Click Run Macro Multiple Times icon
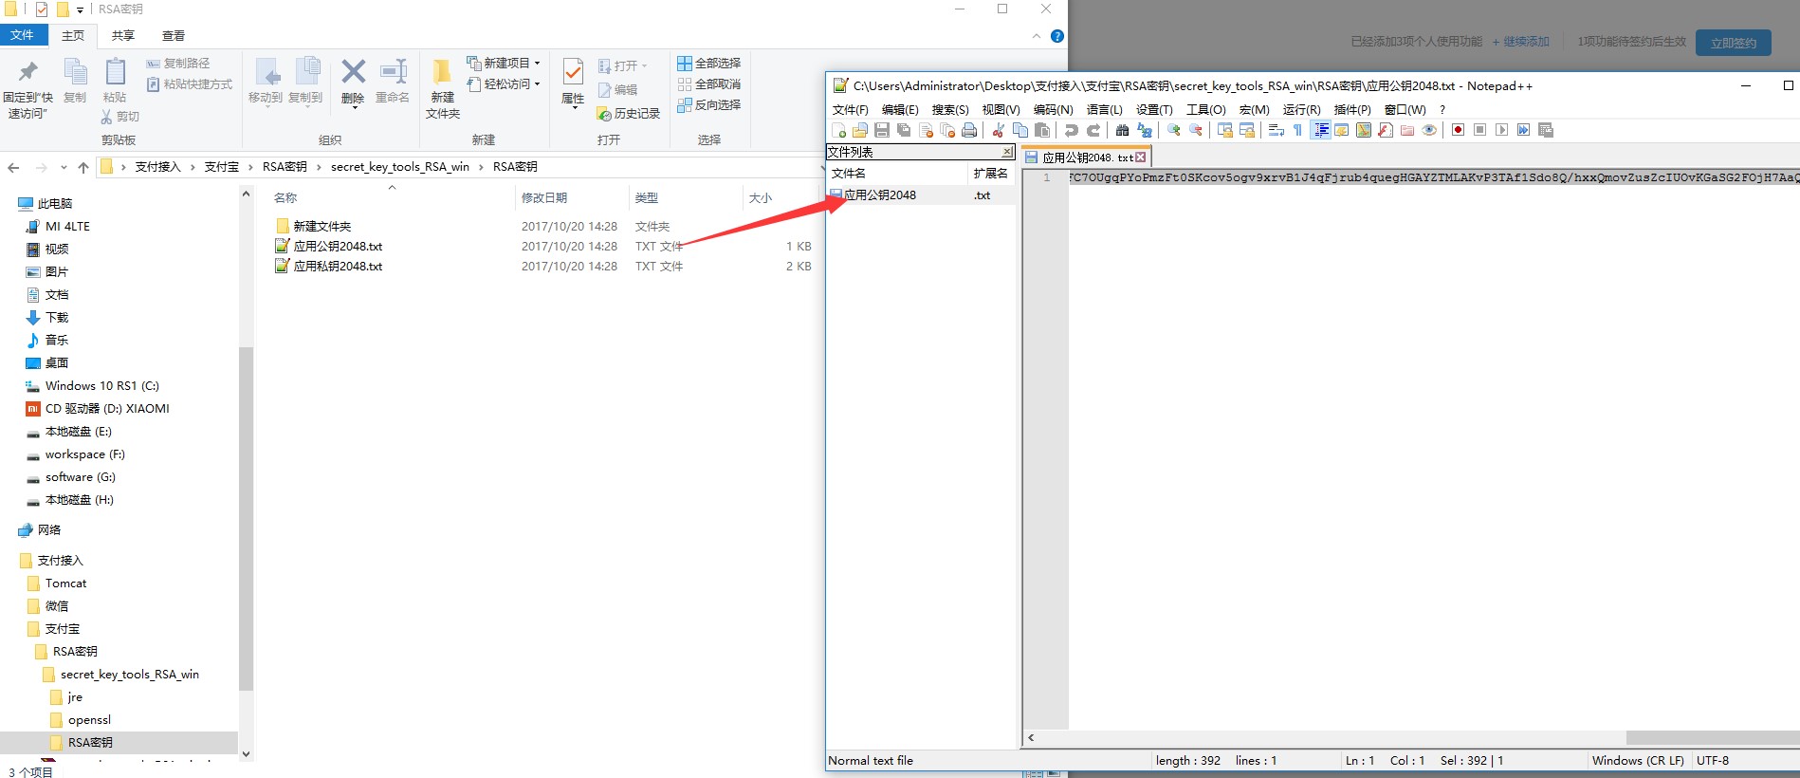 1523,130
